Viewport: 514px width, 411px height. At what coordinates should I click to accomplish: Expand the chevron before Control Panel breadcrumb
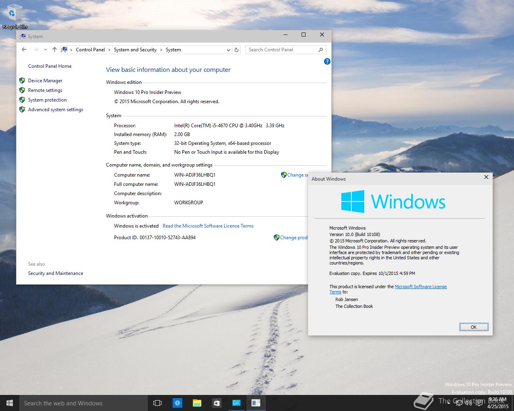[71, 50]
